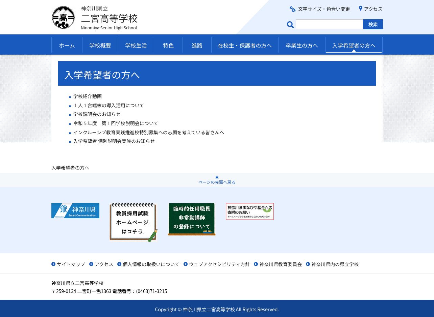This screenshot has height=317, width=434.
Task: Open the サイトマップ footer link
Action: (x=71, y=264)
